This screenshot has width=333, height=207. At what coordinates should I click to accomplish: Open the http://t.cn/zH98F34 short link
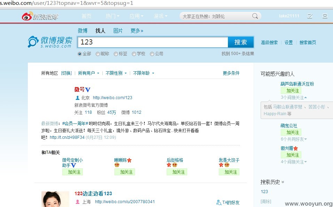point(67,137)
